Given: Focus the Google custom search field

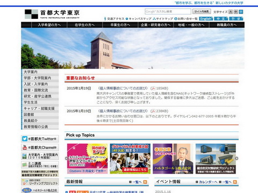Looking at the screenshot, I should 168,11.
